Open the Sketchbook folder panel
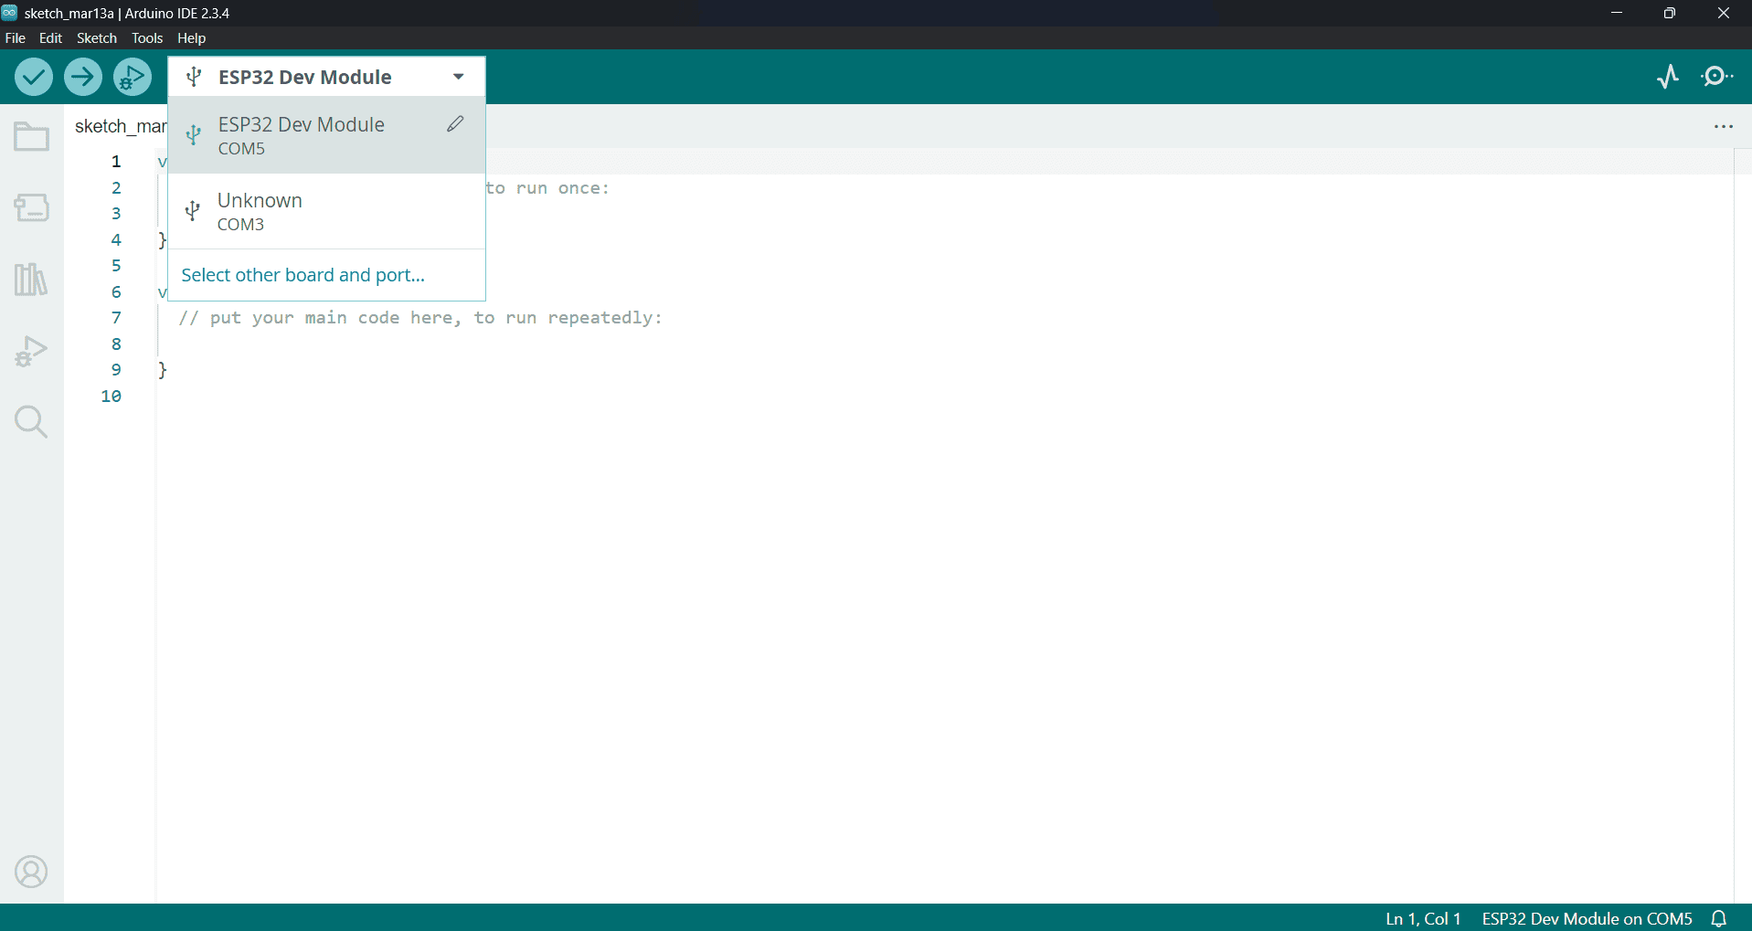Screen dimensions: 1752x931 (31, 137)
